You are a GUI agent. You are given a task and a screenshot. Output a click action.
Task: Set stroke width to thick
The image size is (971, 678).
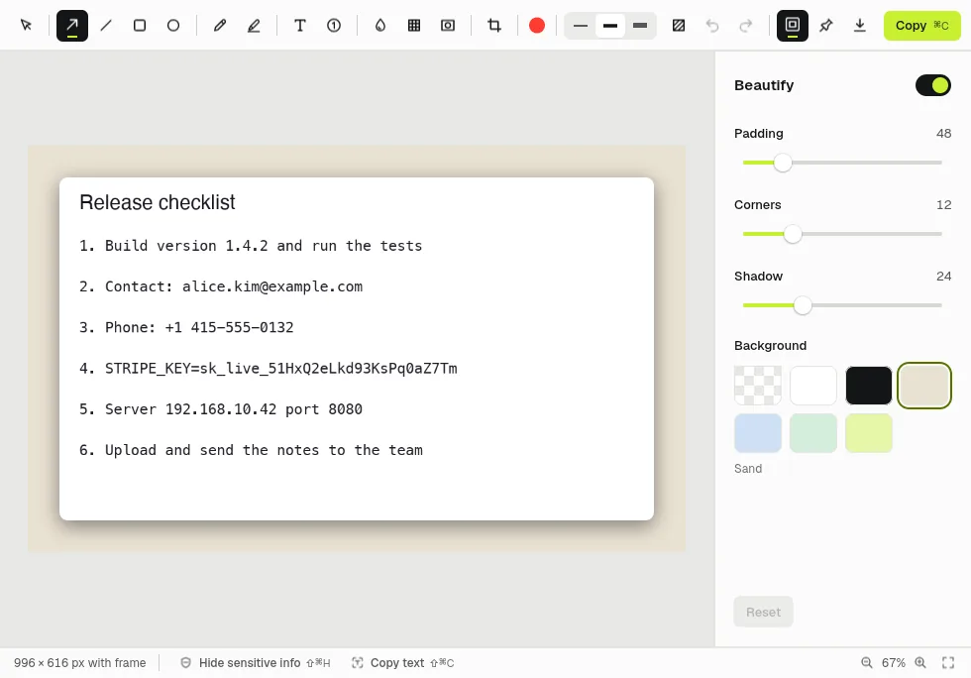click(x=640, y=26)
